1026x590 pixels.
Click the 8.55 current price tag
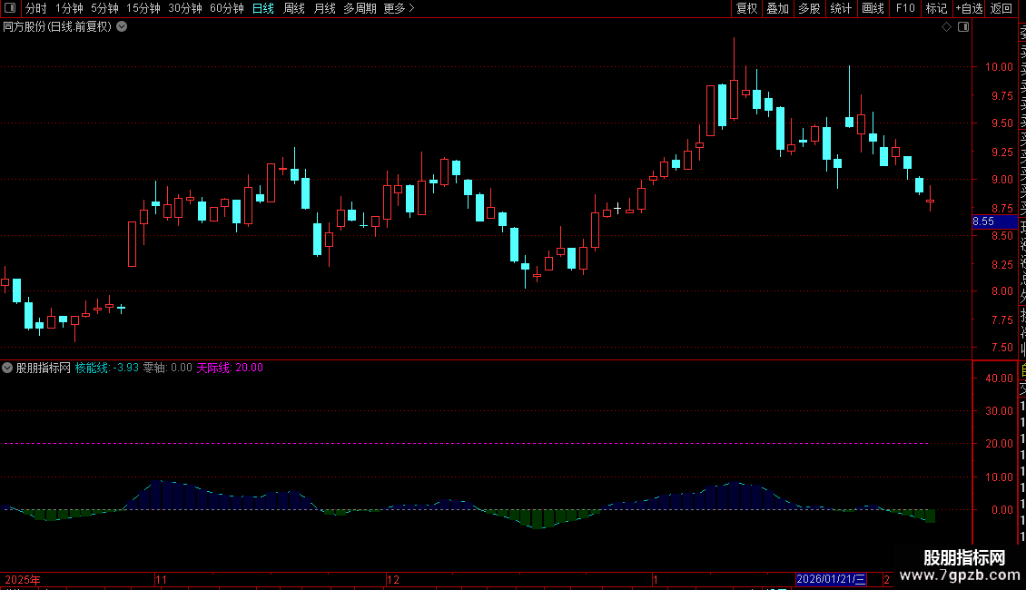coord(994,221)
